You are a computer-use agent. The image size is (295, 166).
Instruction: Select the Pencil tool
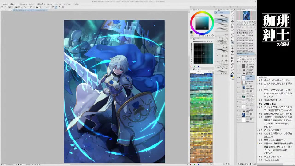[232, 36]
